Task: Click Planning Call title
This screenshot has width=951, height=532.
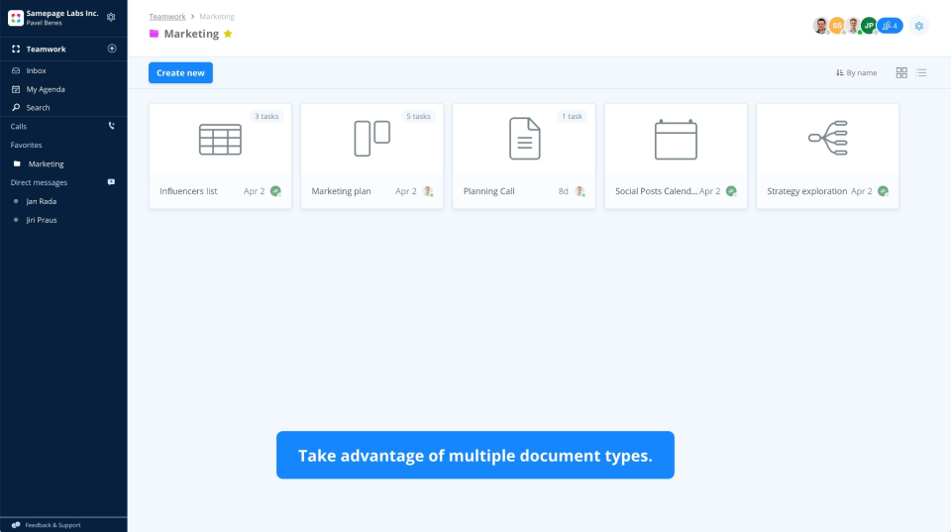Action: click(x=488, y=191)
